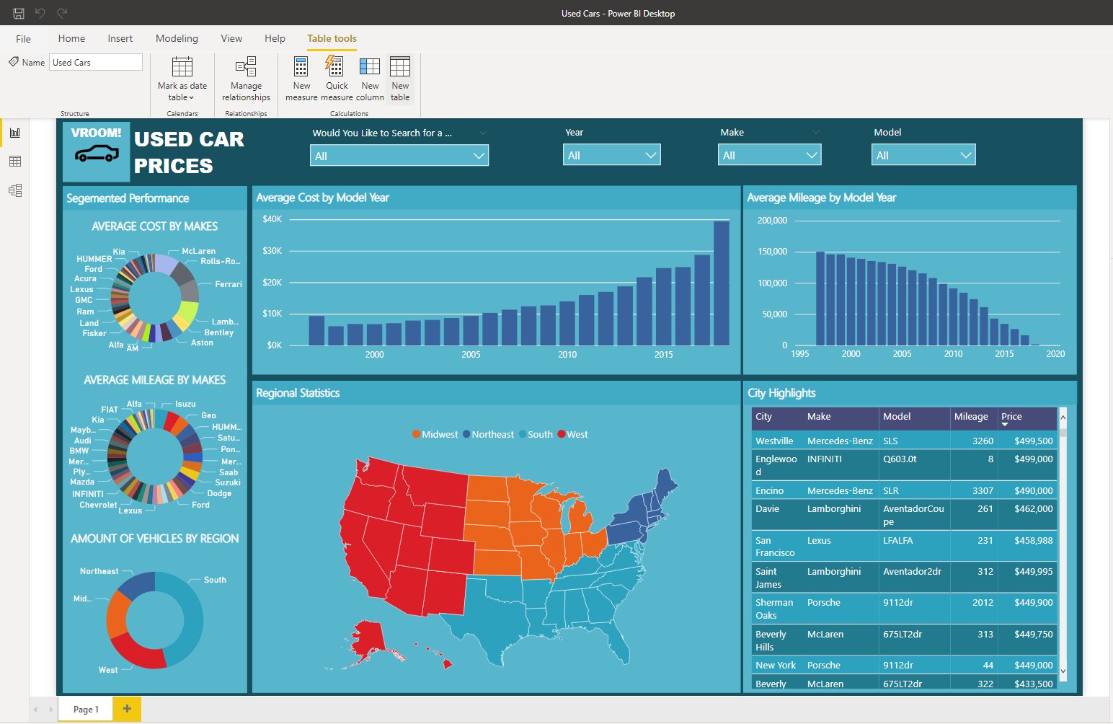Click the Midwest legend item
The height and width of the screenshot is (724, 1113).
coord(435,434)
